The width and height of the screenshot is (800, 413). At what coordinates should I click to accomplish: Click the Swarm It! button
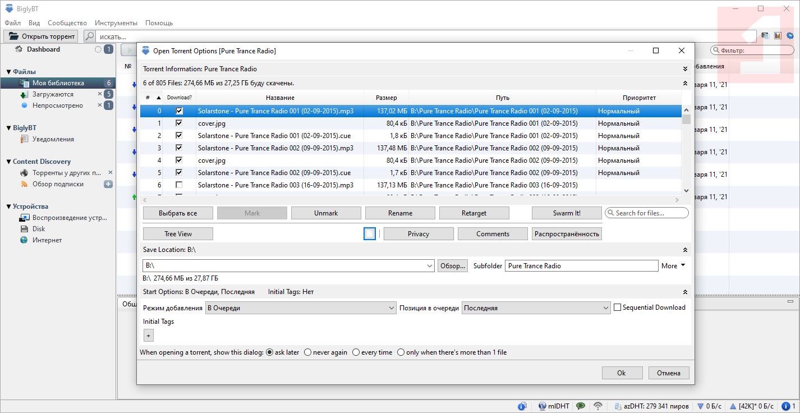click(566, 213)
